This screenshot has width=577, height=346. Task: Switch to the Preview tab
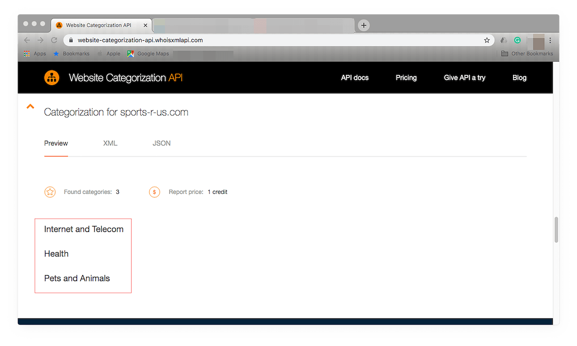tap(56, 143)
